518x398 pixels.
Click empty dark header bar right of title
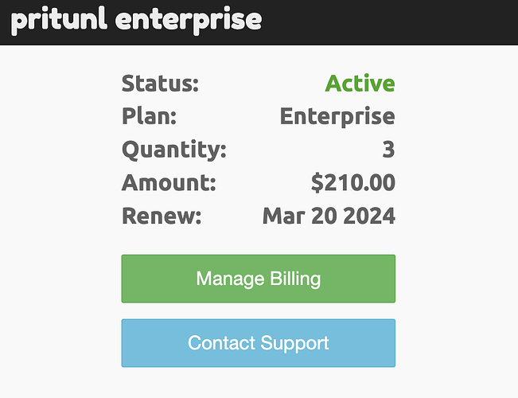point(398,21)
